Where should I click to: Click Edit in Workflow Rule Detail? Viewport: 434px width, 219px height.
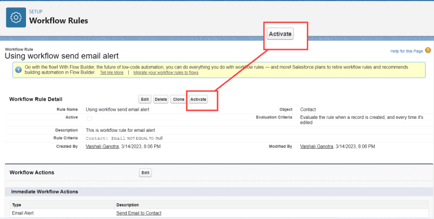[x=145, y=99]
